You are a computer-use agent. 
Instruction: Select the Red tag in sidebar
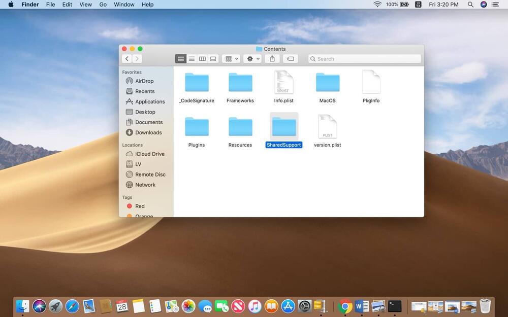[140, 206]
